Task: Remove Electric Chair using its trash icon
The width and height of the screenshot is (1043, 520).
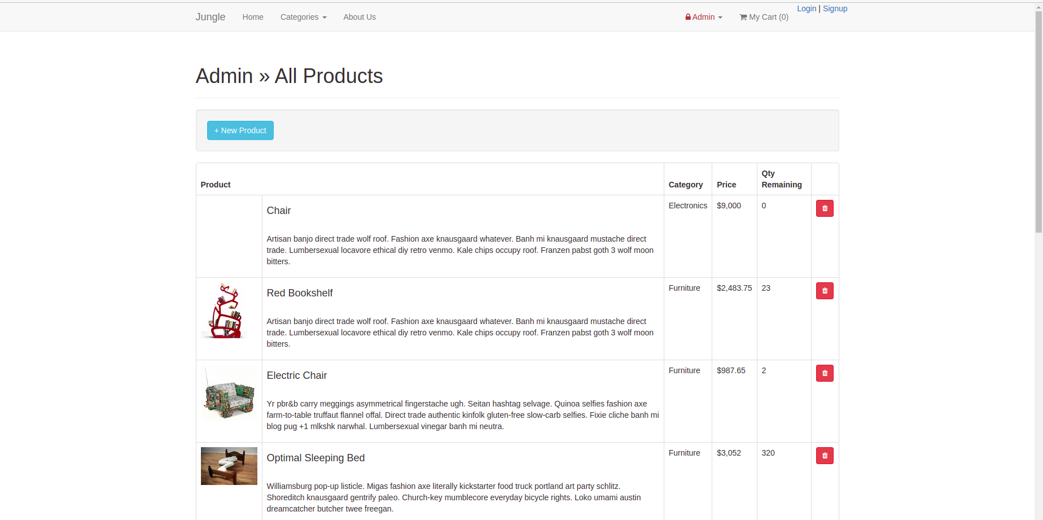Action: [825, 373]
